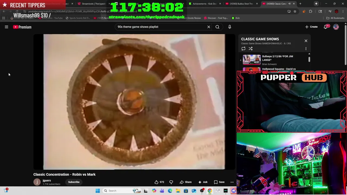Click the playlist panel scrollbar thumb
347x195 pixels.
coord(309,59)
